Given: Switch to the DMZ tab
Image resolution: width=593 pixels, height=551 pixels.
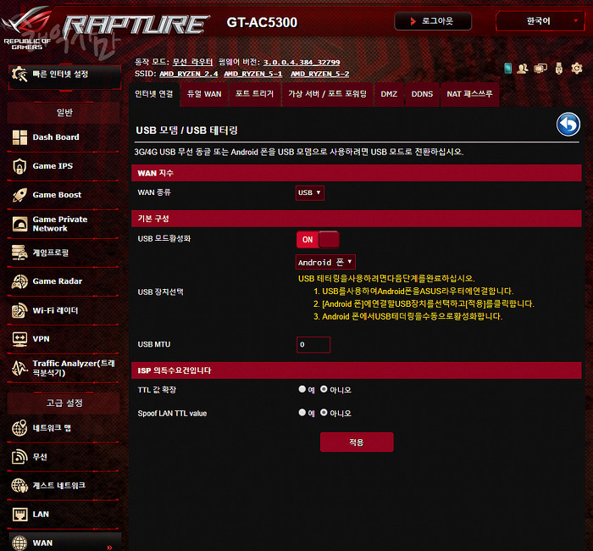Looking at the screenshot, I should (x=389, y=94).
